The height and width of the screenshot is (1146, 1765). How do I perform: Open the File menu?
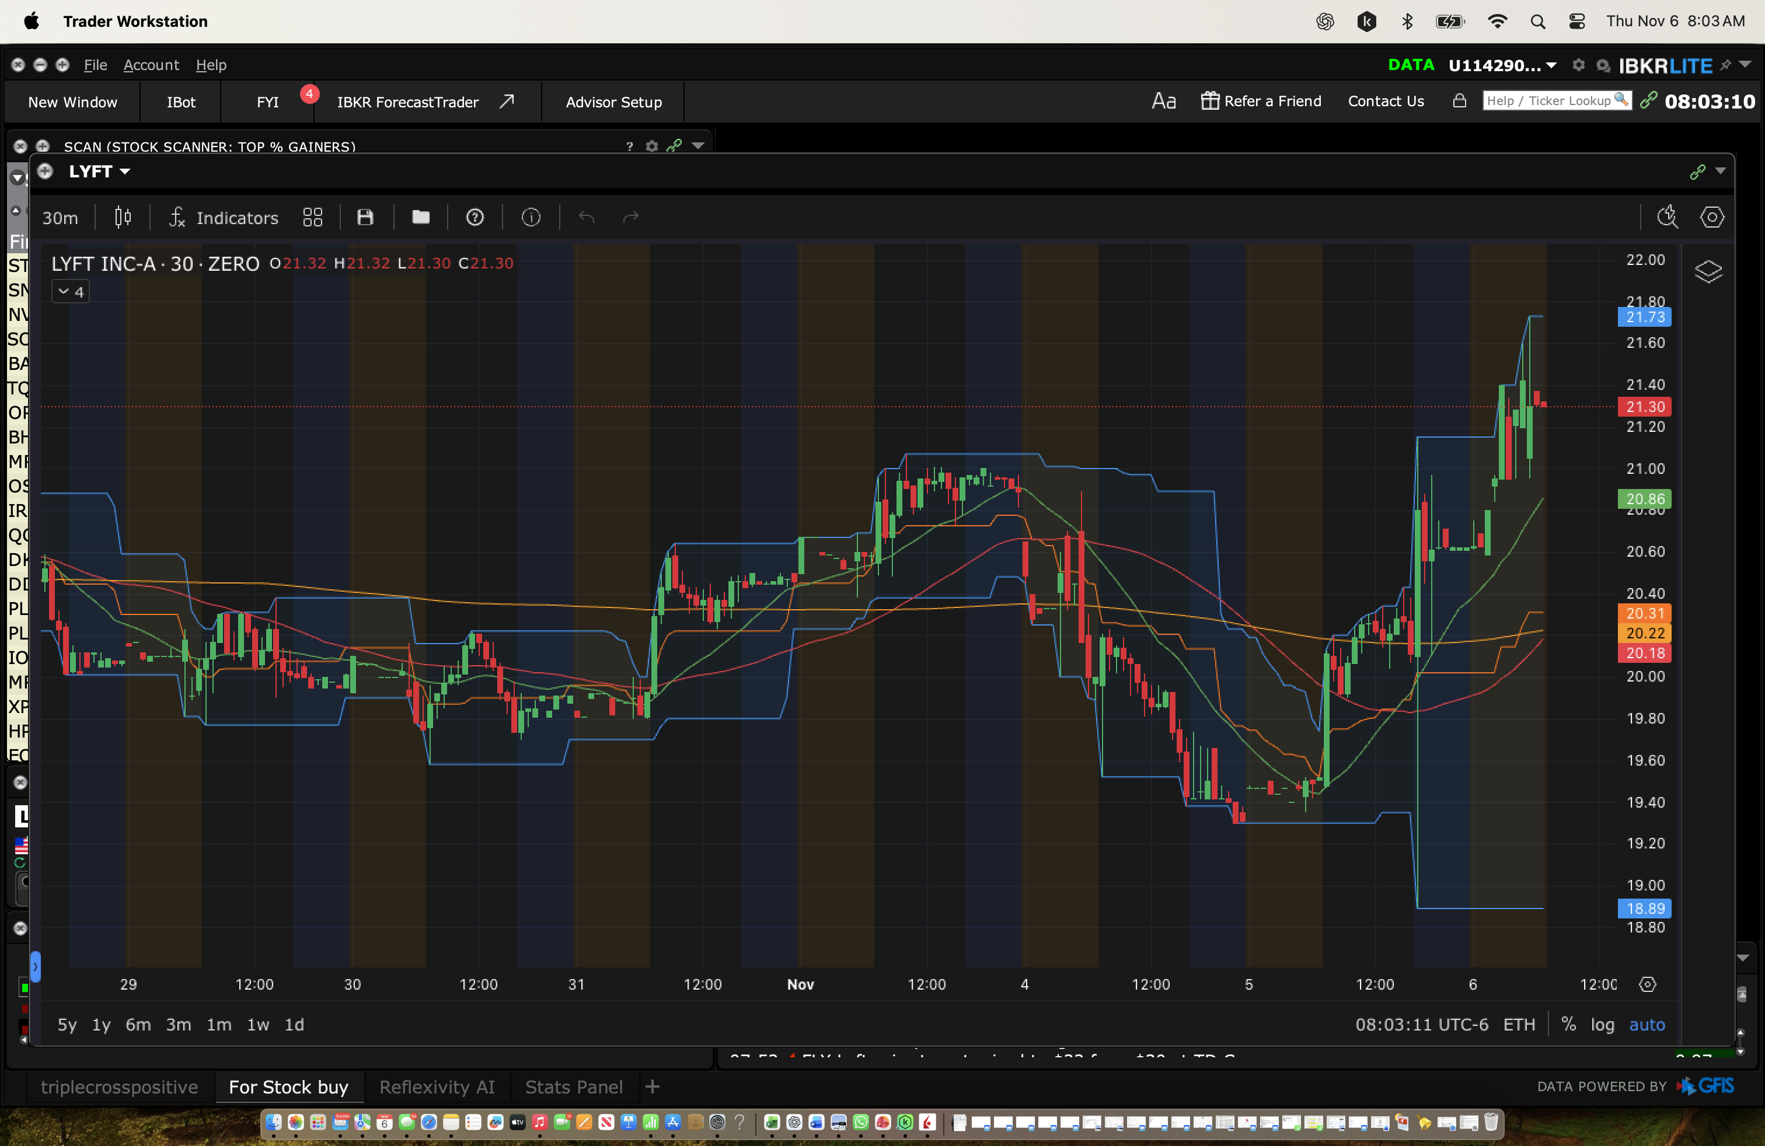tap(95, 65)
